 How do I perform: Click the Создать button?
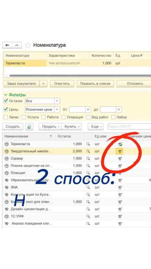point(13,127)
